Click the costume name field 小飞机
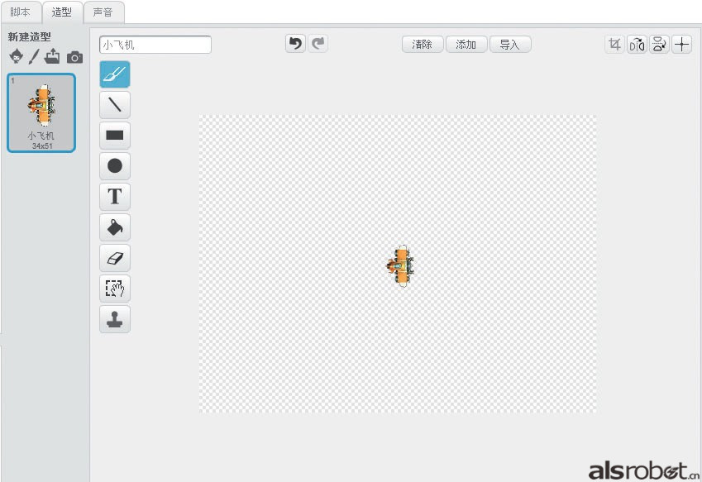Screen dimensions: 702x482 point(155,45)
